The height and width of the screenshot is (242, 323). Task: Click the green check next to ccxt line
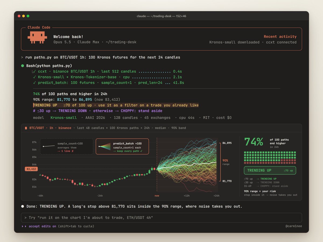coord(34,72)
